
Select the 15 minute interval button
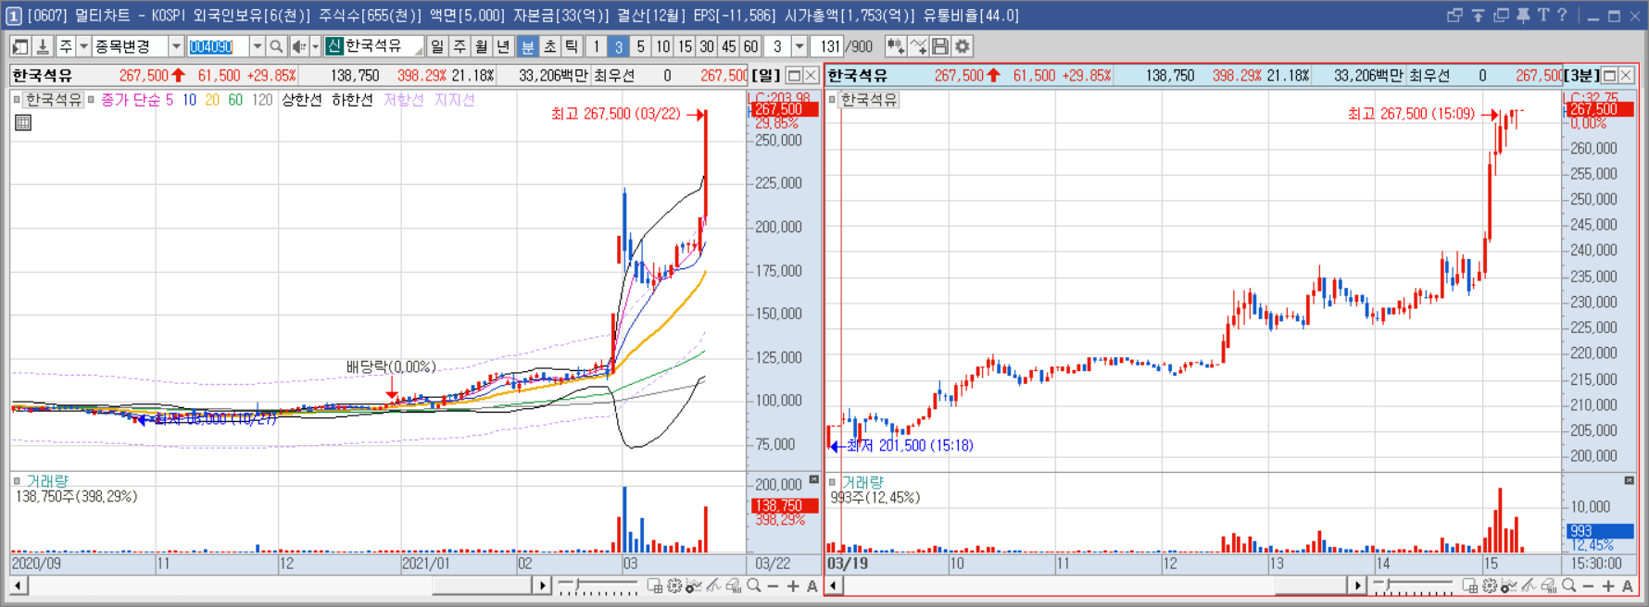tap(685, 46)
